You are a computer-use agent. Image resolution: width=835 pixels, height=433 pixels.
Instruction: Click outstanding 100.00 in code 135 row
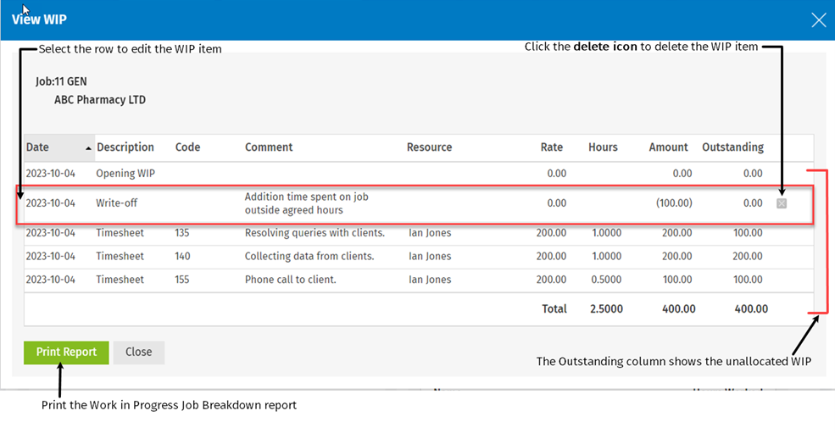click(748, 233)
